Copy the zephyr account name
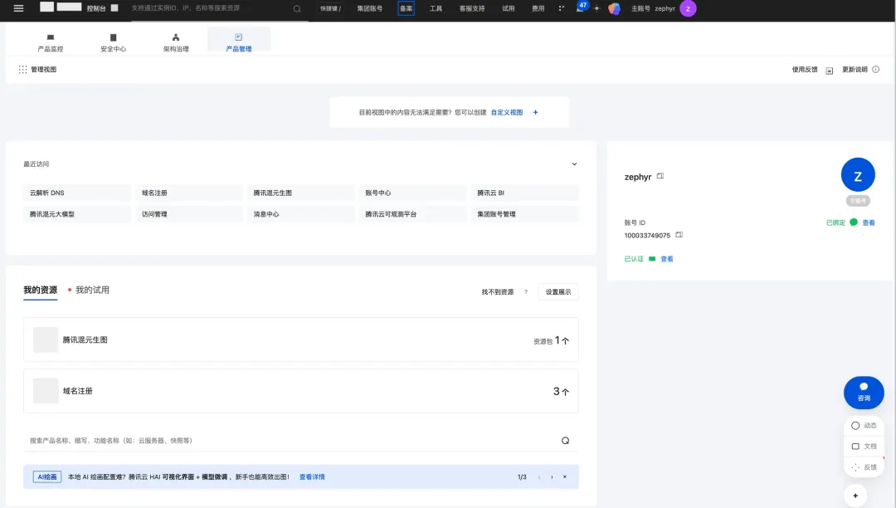Image resolution: width=896 pixels, height=508 pixels. point(660,177)
